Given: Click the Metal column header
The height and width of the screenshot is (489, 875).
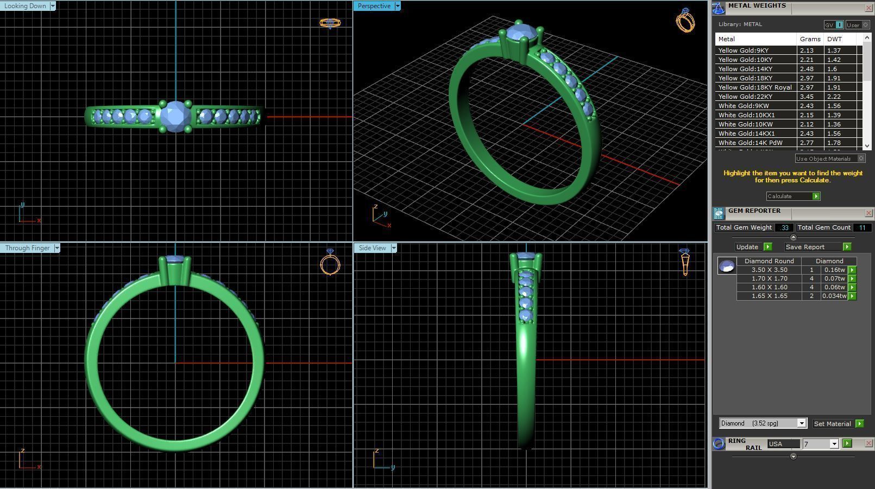Looking at the screenshot, I should pos(756,39).
